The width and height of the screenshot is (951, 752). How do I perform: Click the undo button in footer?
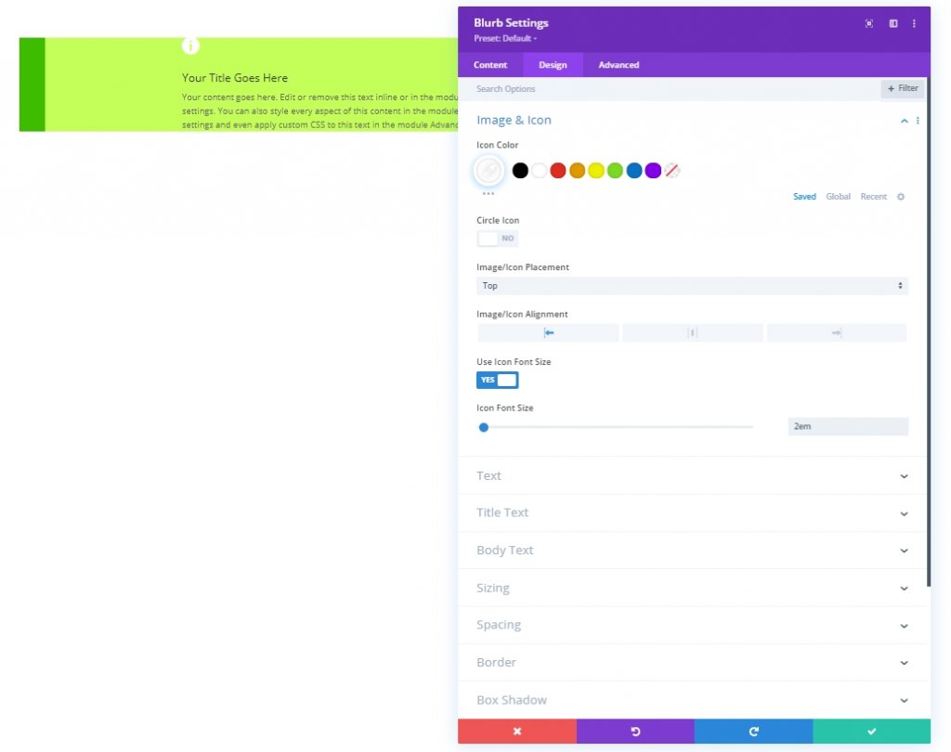pyautogui.click(x=635, y=732)
